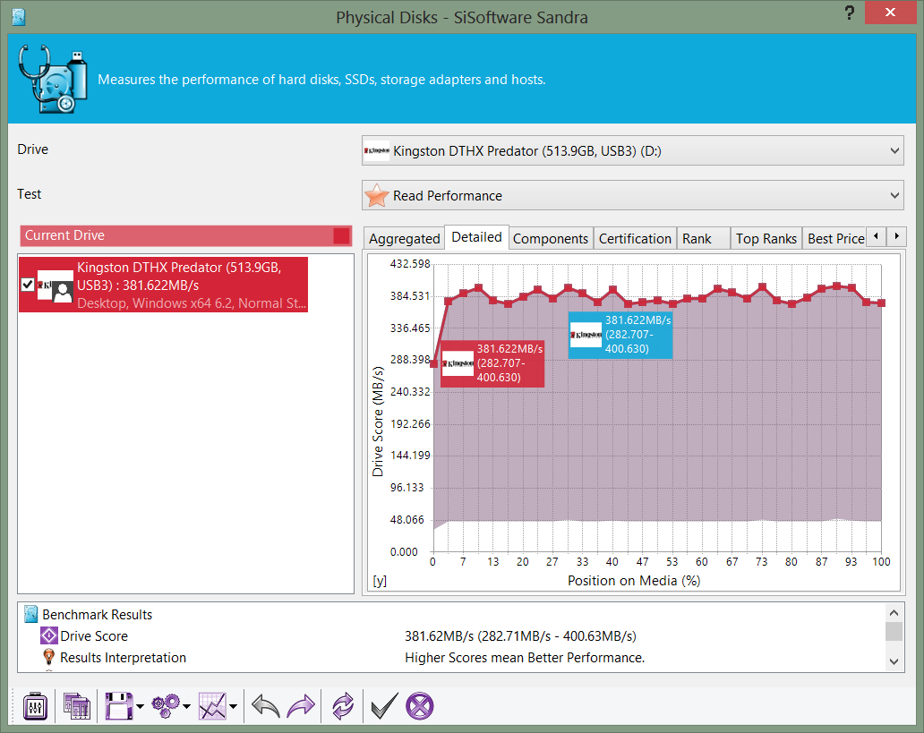924x733 pixels.
Task: Click the Current Drive red color swatch
Action: 341,235
